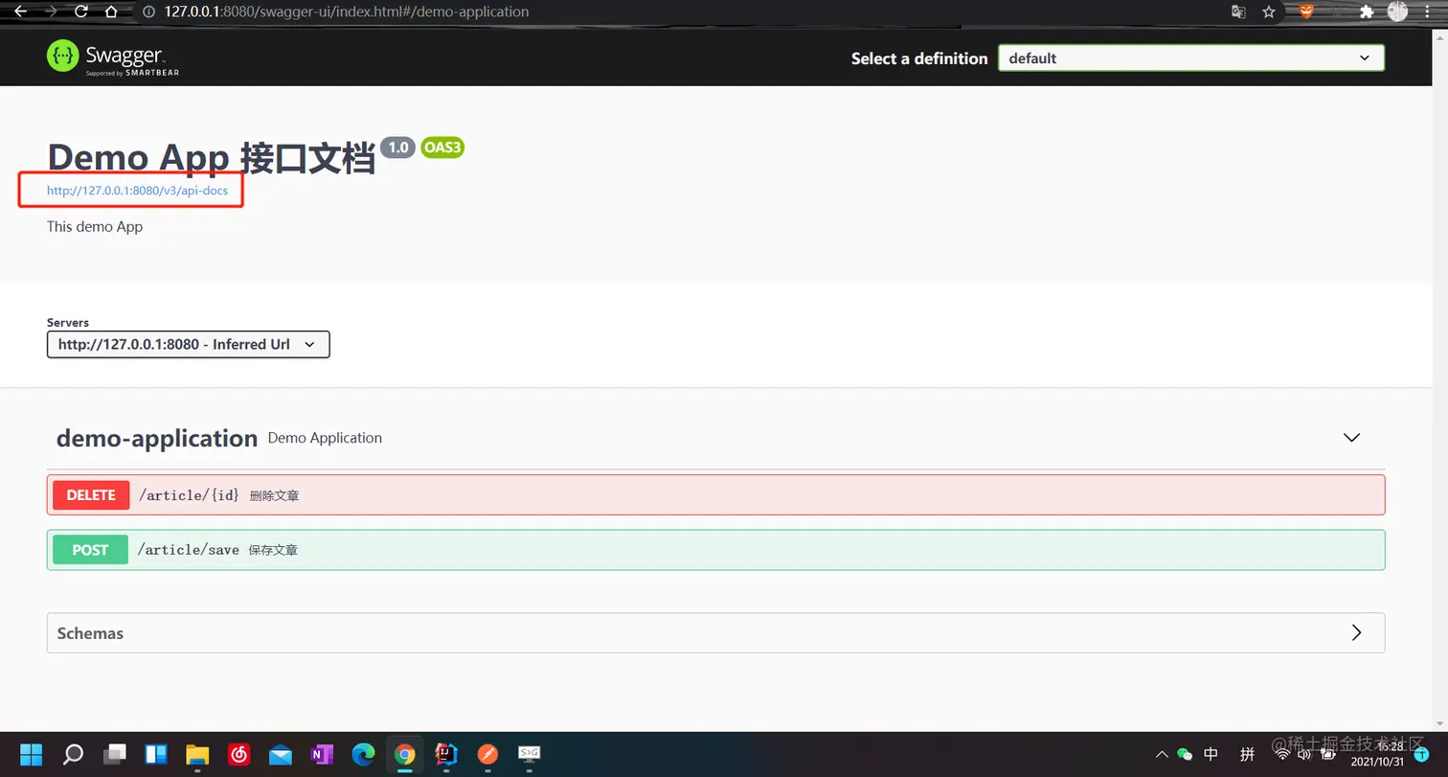Screen dimensions: 1448x777
Task: Open the orange Postman taskbar icon
Action: [x=488, y=755]
